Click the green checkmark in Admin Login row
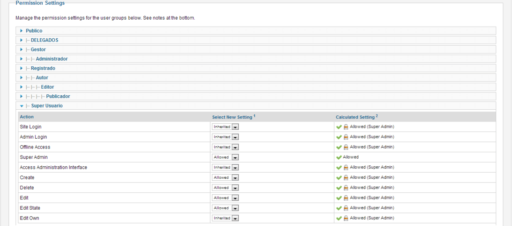The image size is (515, 226). coord(339,137)
